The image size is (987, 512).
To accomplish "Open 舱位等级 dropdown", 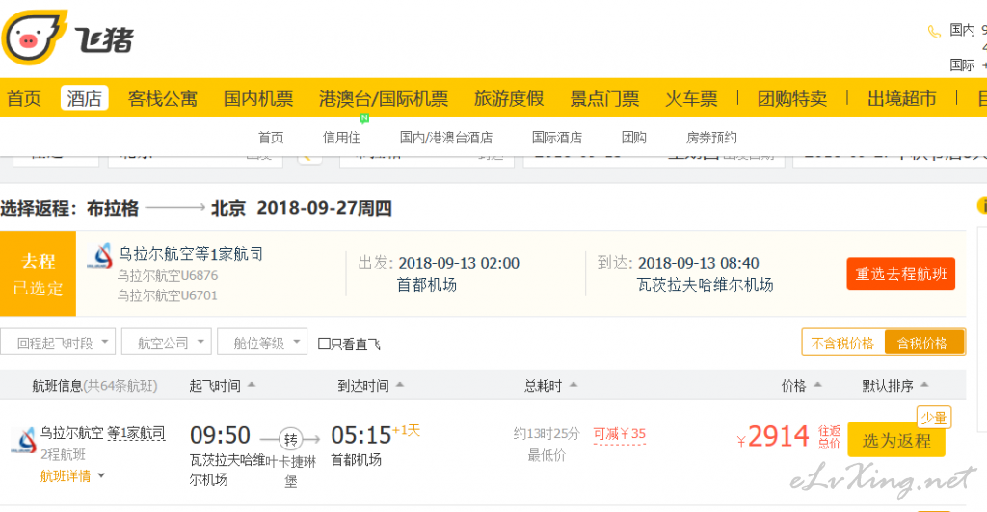I will (262, 343).
